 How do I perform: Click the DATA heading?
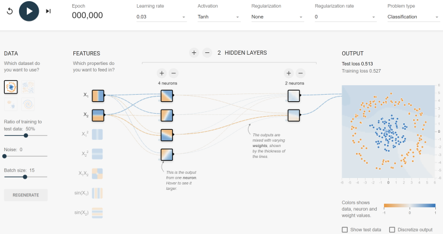coord(11,54)
